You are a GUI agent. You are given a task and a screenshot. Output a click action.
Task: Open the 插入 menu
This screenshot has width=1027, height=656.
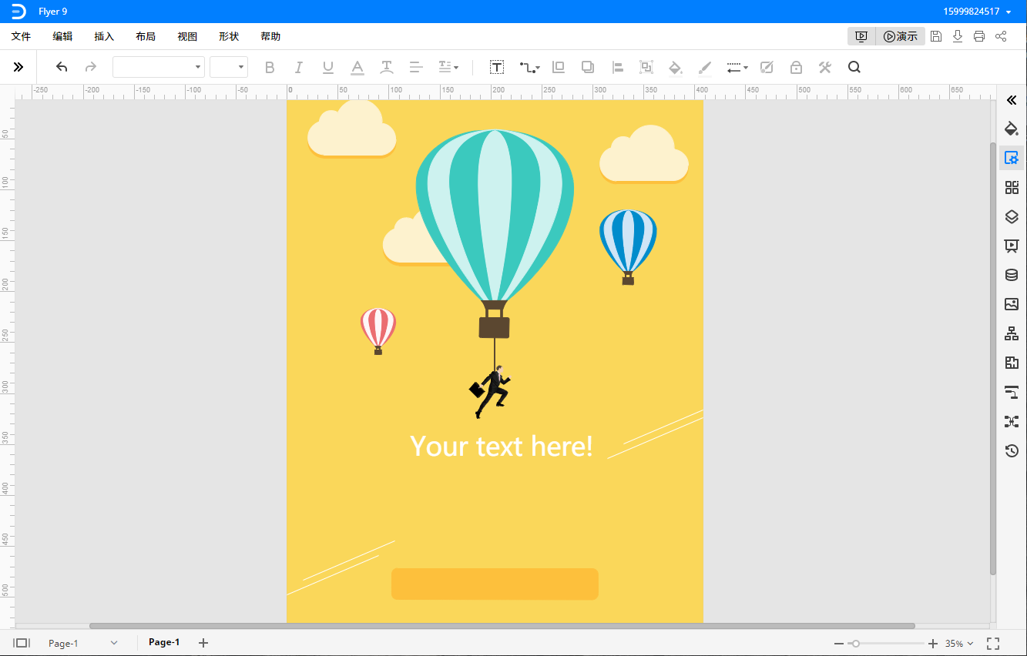[104, 36]
